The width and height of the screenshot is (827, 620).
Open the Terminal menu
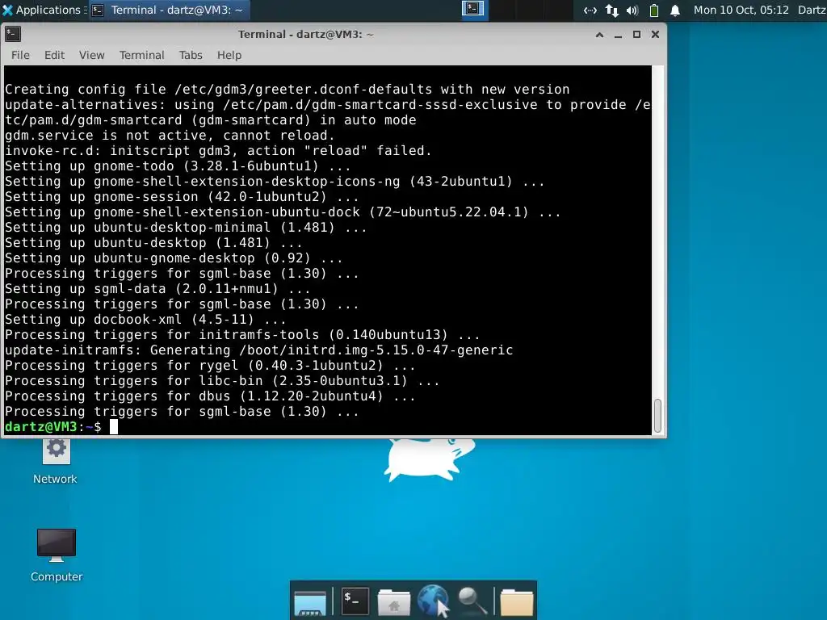tap(142, 55)
